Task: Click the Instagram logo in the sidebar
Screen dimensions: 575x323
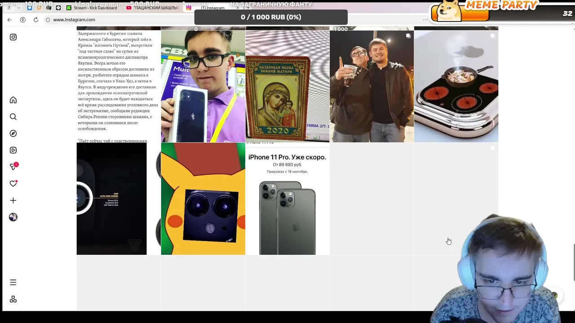Action: [13, 37]
